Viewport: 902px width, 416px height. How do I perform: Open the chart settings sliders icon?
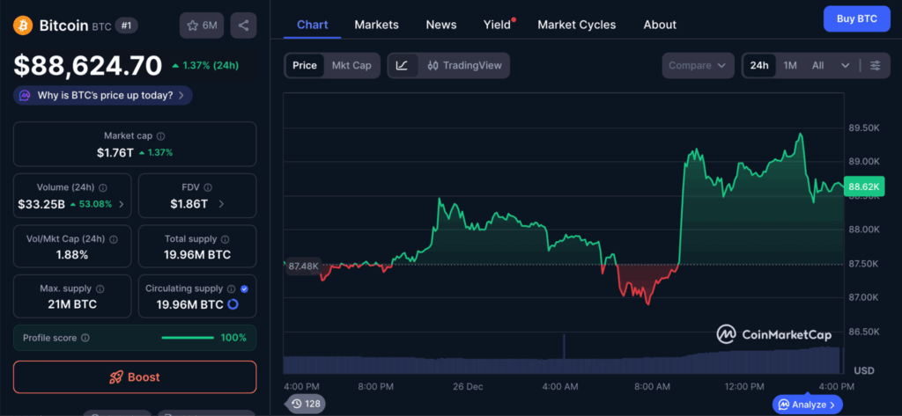click(x=875, y=66)
